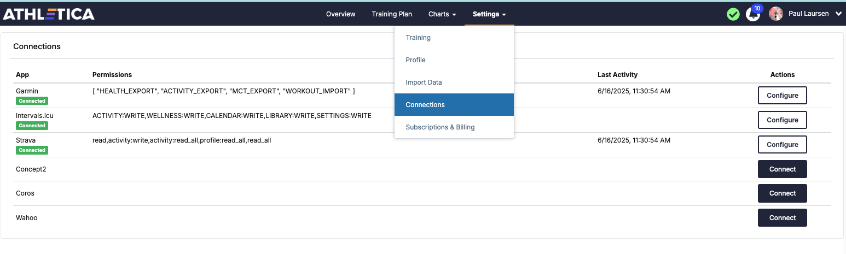
Task: Open the Charts dropdown menu
Action: click(x=442, y=14)
